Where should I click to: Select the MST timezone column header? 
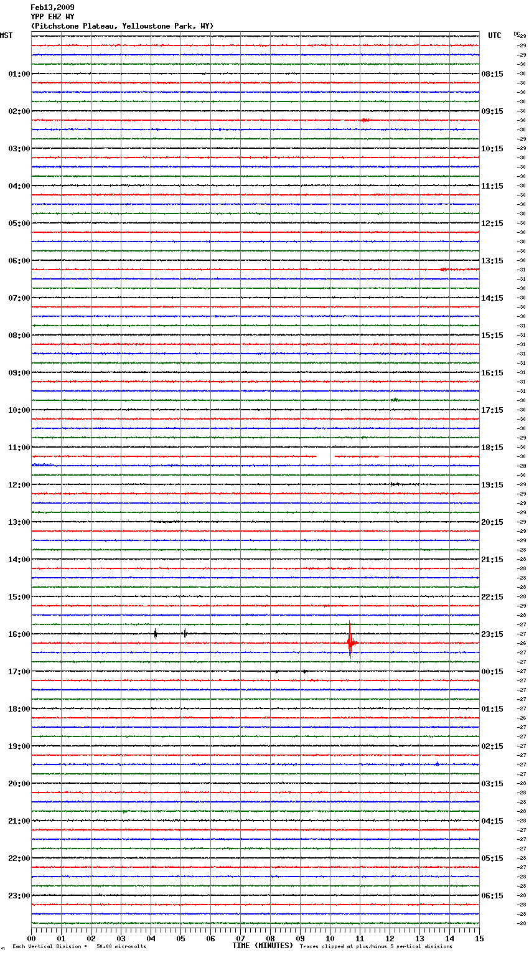[6, 35]
